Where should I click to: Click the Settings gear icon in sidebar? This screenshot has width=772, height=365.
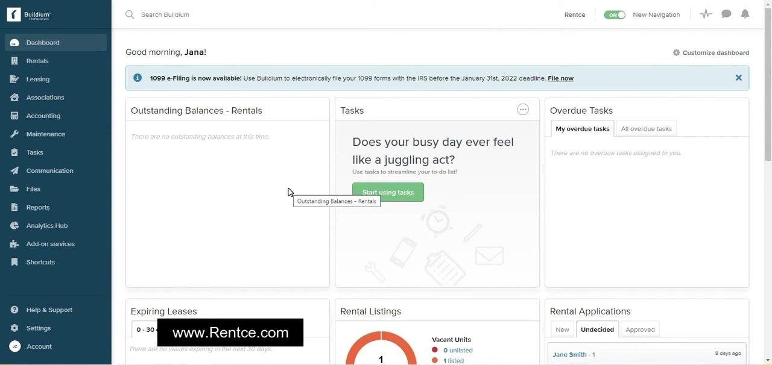(14, 328)
